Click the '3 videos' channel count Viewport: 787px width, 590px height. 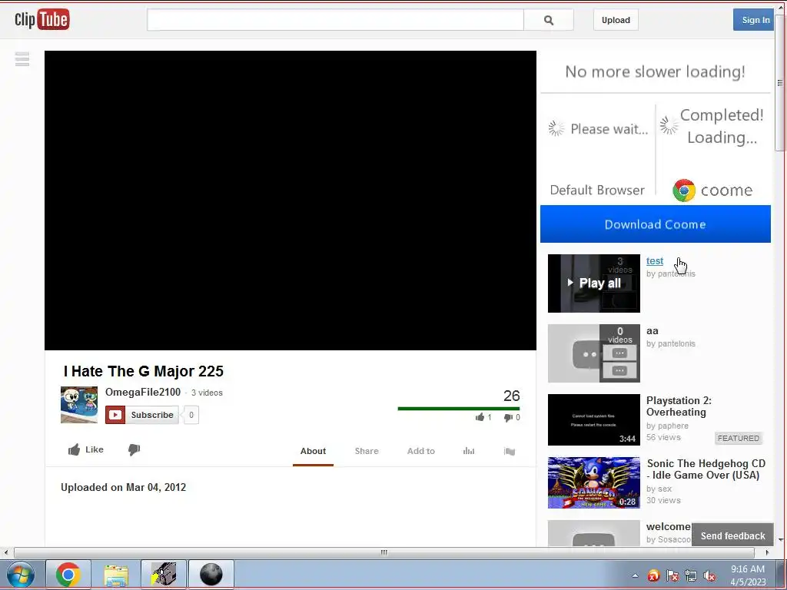(x=207, y=393)
